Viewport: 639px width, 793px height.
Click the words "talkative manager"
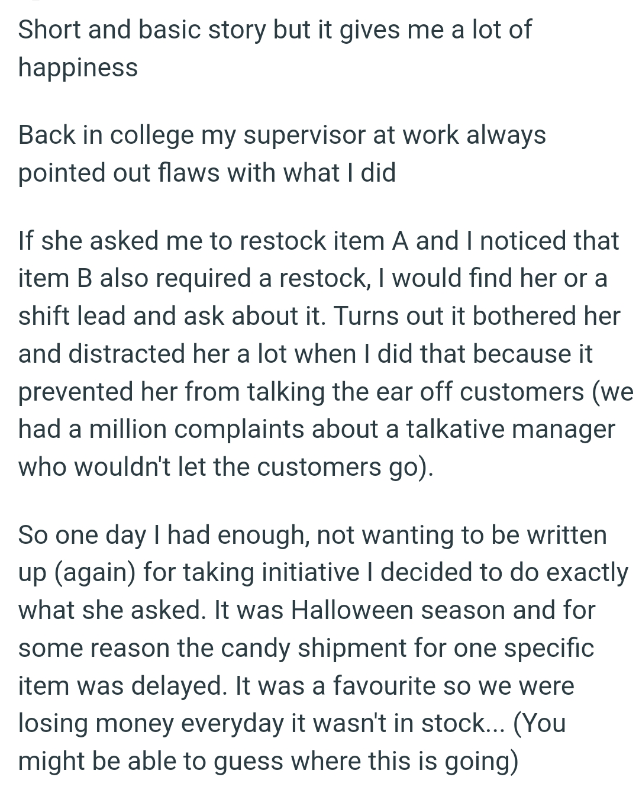tap(511, 429)
